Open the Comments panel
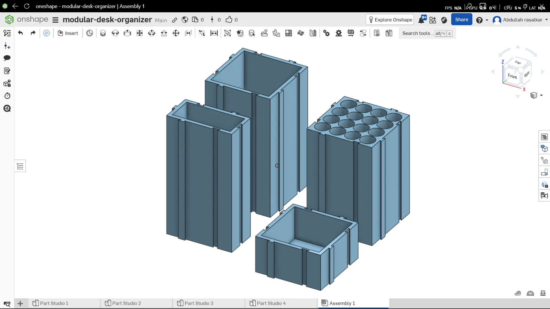The height and width of the screenshot is (309, 550). click(7, 58)
